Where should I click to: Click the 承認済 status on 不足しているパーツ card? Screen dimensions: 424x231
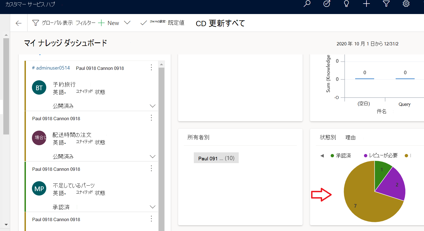pyautogui.click(x=61, y=207)
